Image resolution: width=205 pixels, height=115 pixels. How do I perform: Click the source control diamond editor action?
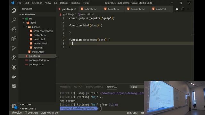(x=177, y=9)
